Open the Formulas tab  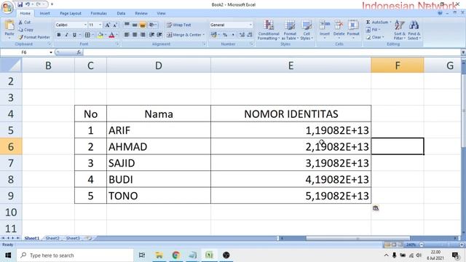(x=98, y=13)
